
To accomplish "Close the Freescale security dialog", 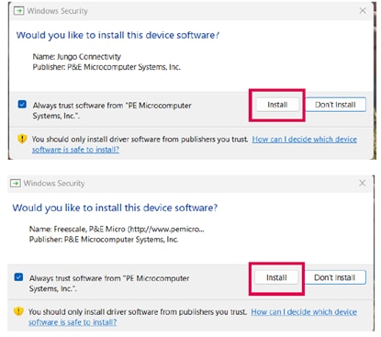I will [x=363, y=183].
